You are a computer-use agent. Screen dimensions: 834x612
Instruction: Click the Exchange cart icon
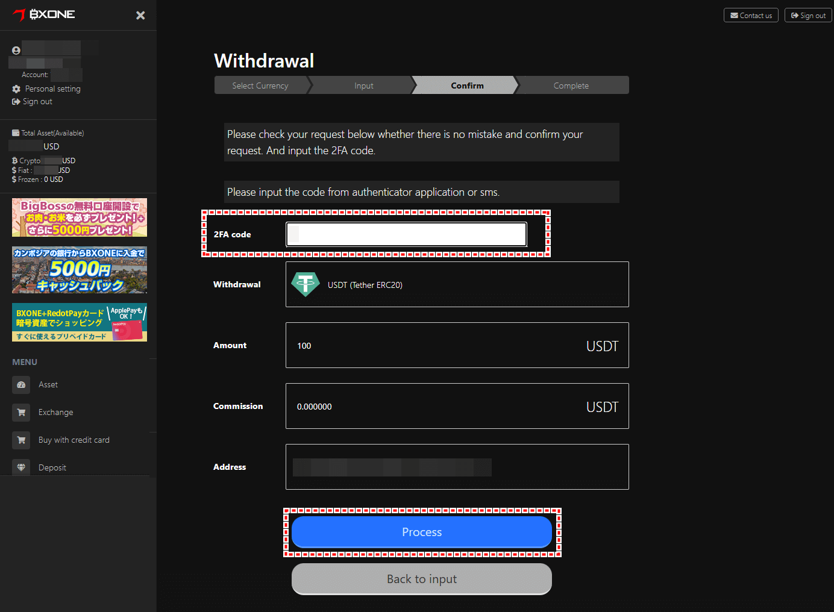[x=21, y=413]
